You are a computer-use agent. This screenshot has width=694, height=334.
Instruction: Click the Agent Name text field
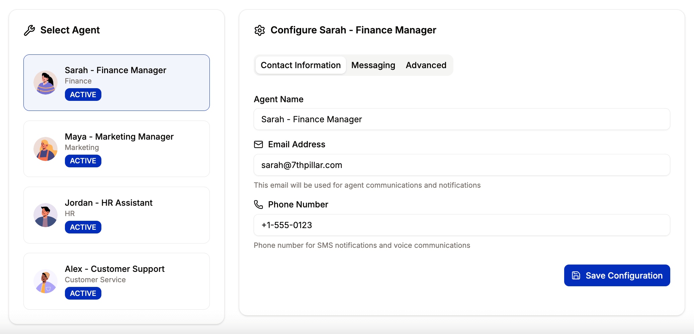462,119
